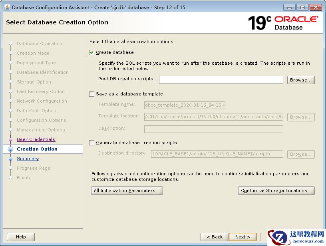This screenshot has width=326, height=246.
Task: Click Database Operation step label
Action: [x=40, y=44]
